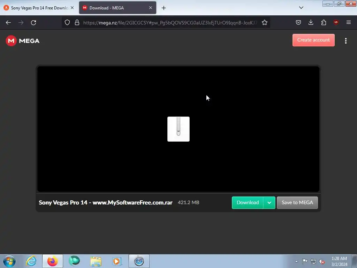Open Windows Explorer folder on taskbar

click(96, 261)
